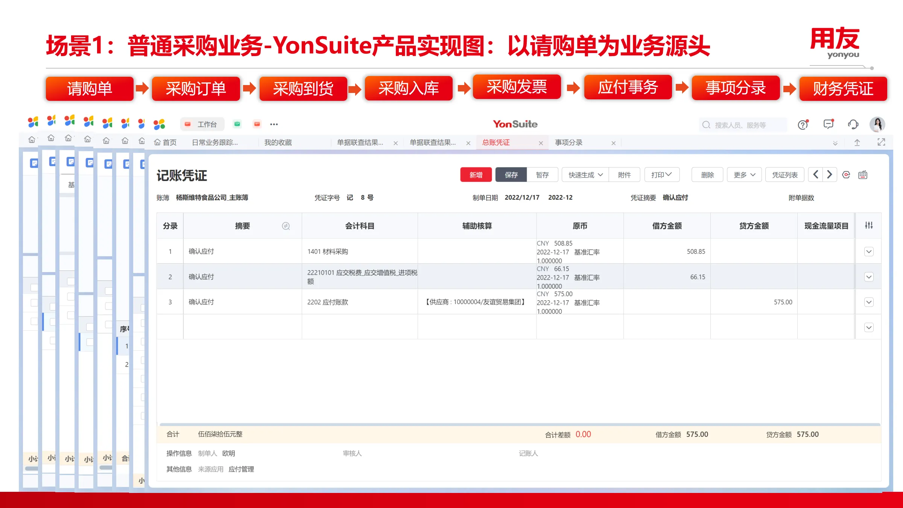903x508 pixels.
Task: Open the 打印 dropdown
Action: (661, 175)
